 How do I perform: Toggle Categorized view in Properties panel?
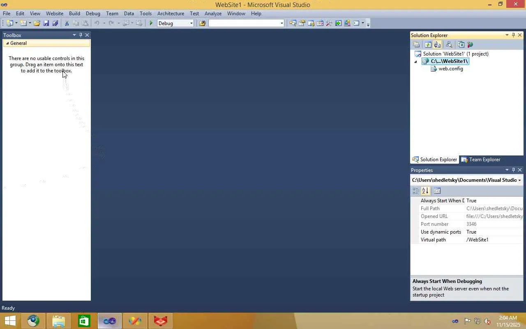[416, 191]
